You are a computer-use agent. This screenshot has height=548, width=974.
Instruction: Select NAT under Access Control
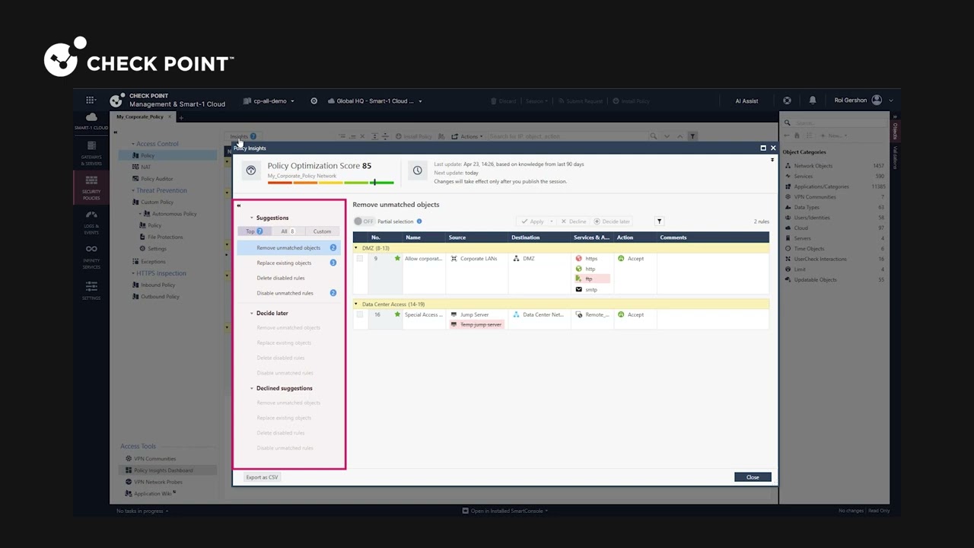(145, 167)
